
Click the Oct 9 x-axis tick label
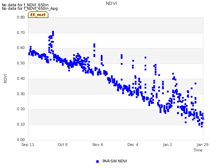pyautogui.click(x=63, y=145)
